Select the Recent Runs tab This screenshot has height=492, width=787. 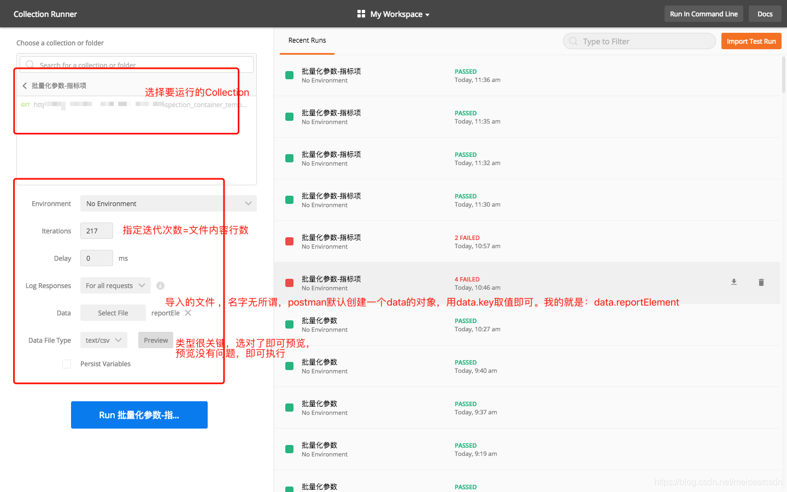(307, 40)
